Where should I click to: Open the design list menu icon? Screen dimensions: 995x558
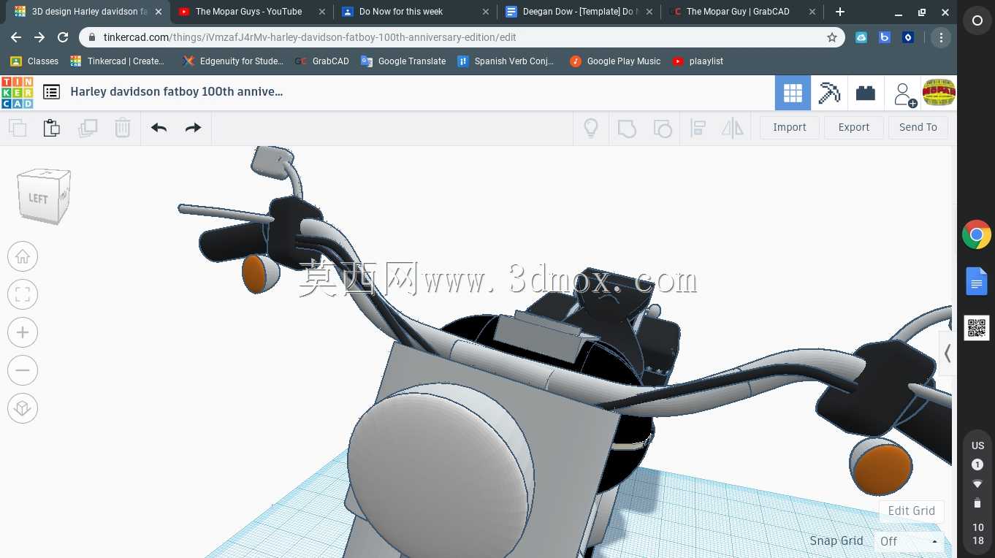(x=51, y=92)
